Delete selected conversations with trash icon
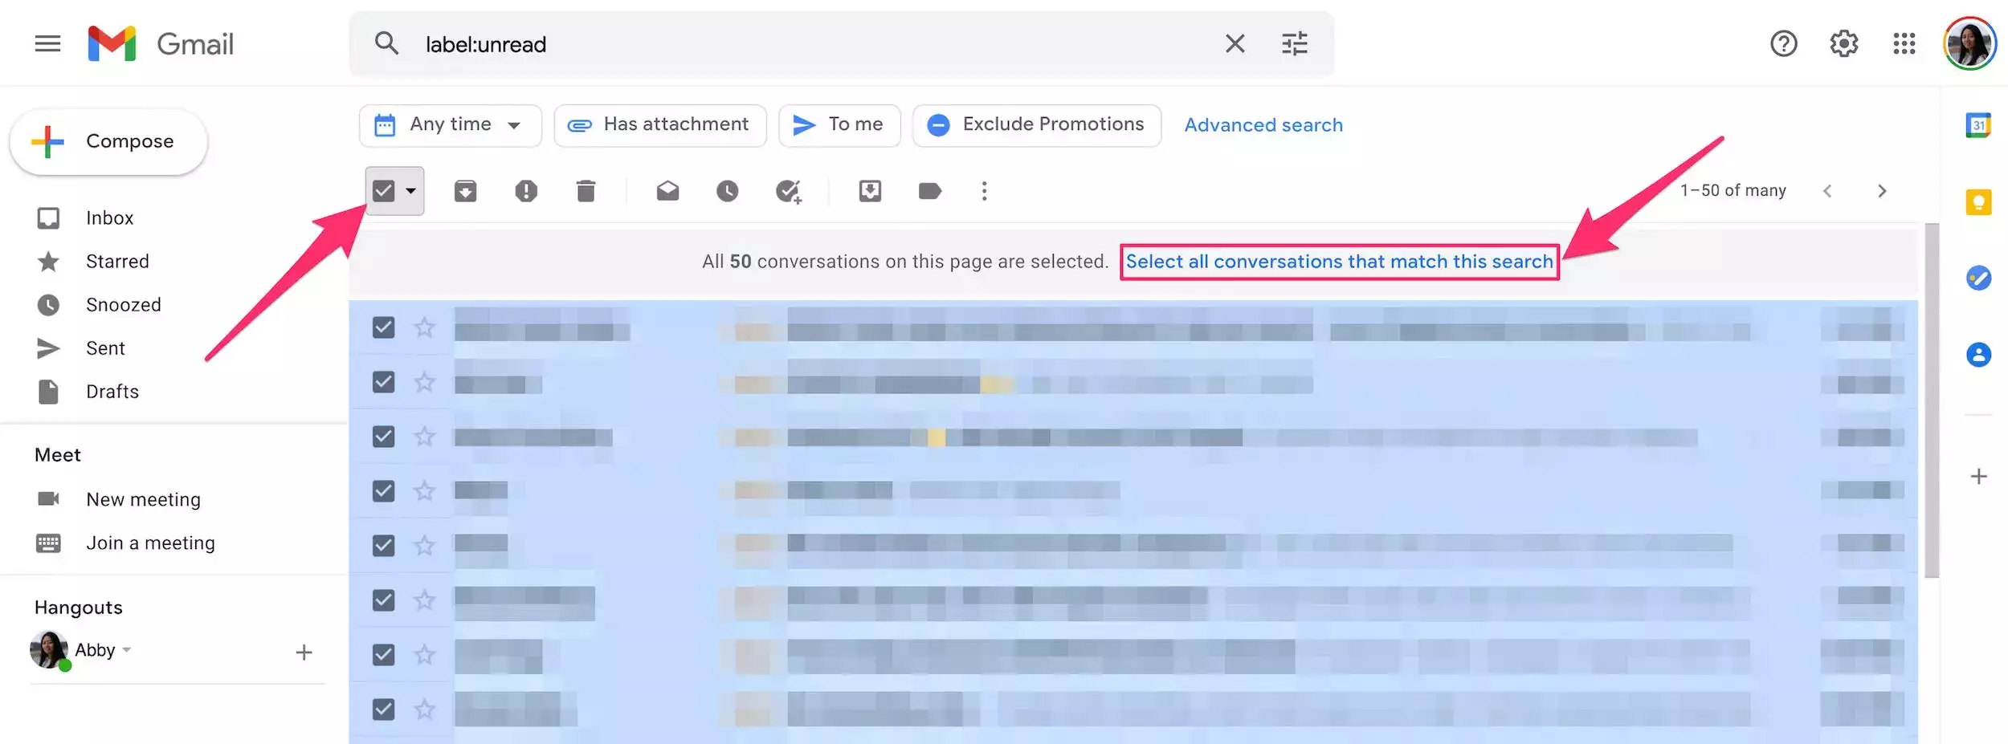The width and height of the screenshot is (2008, 744). coord(586,191)
